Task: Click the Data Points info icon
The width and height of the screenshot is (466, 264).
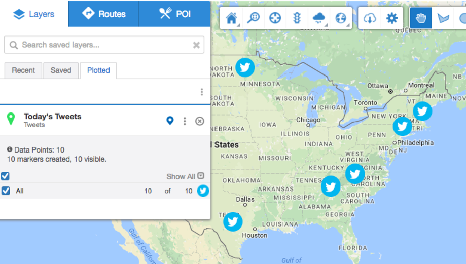Action: (10, 149)
